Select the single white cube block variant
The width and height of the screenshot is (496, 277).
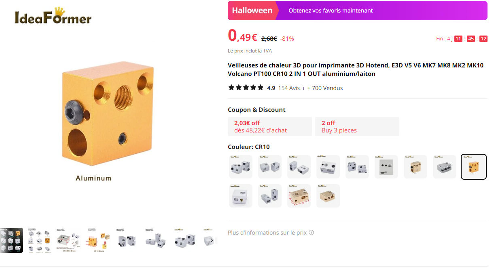click(241, 196)
